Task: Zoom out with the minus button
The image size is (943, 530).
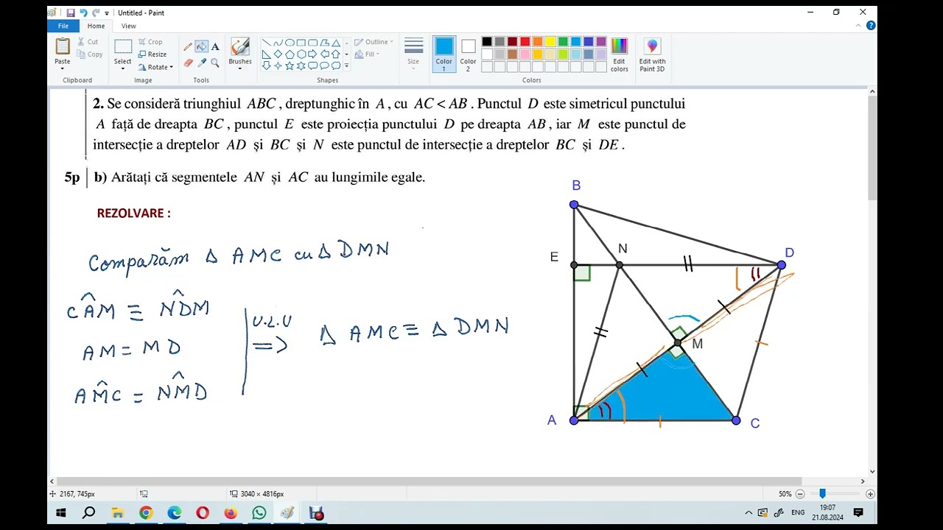Action: (799, 494)
